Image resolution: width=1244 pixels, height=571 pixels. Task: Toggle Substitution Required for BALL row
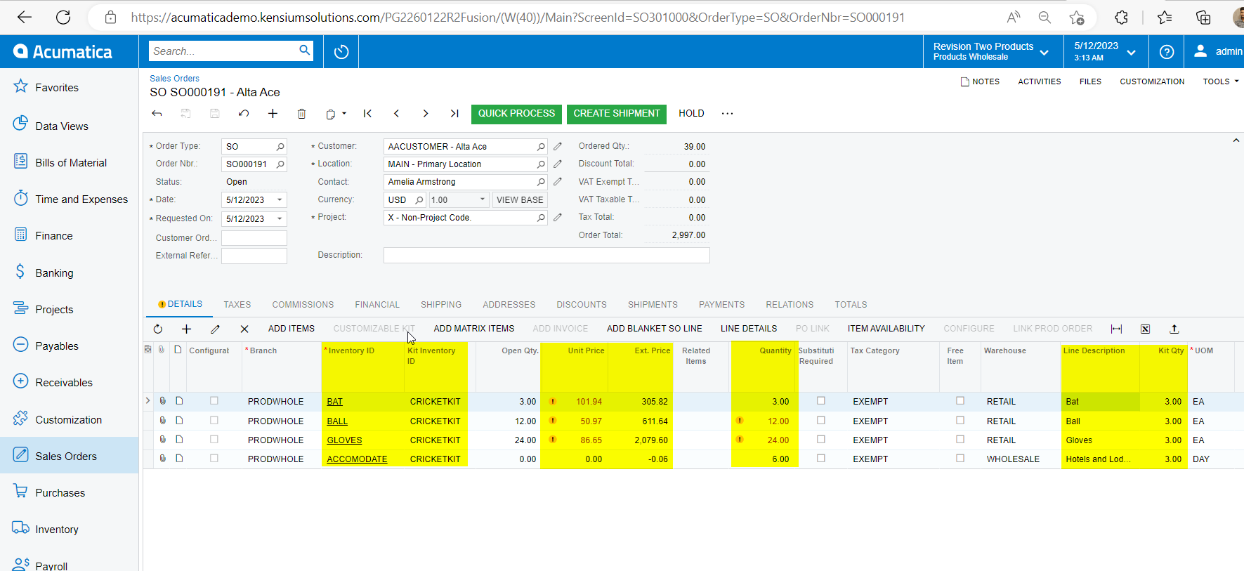(820, 421)
